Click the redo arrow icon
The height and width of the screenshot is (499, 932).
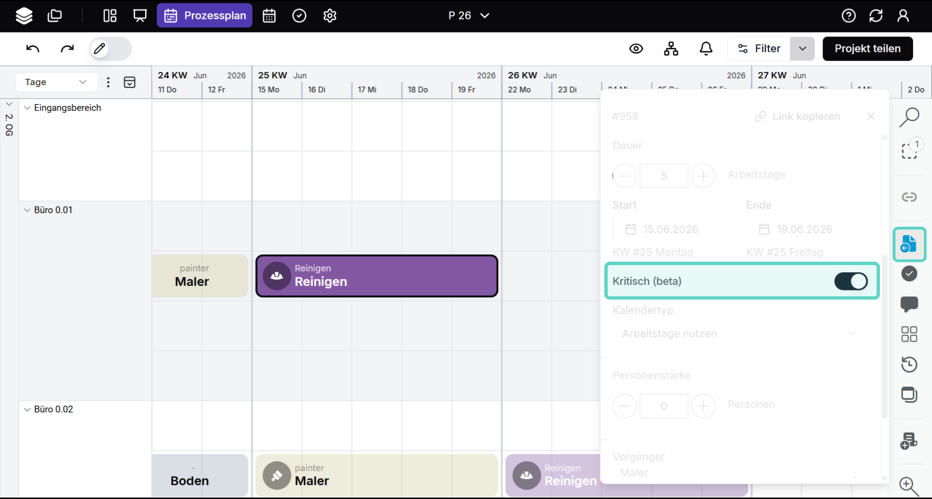coord(67,49)
